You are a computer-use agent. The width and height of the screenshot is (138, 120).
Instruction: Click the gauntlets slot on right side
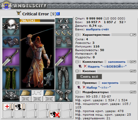click(64, 42)
